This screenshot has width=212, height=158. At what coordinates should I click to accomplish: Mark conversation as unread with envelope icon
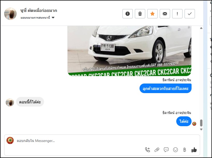(165, 14)
